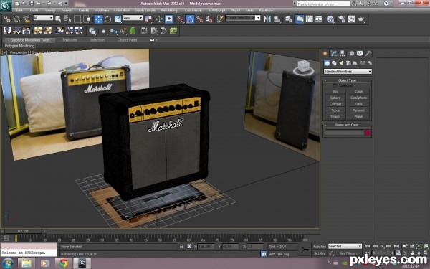The width and height of the screenshot is (430, 269).
Task: Switch to the Object Paint ribbon tab
Action: click(x=128, y=40)
